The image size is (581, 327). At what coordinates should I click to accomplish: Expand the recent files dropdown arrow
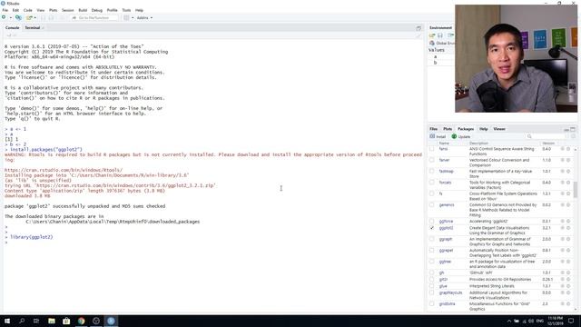pyautogui.click(x=35, y=18)
